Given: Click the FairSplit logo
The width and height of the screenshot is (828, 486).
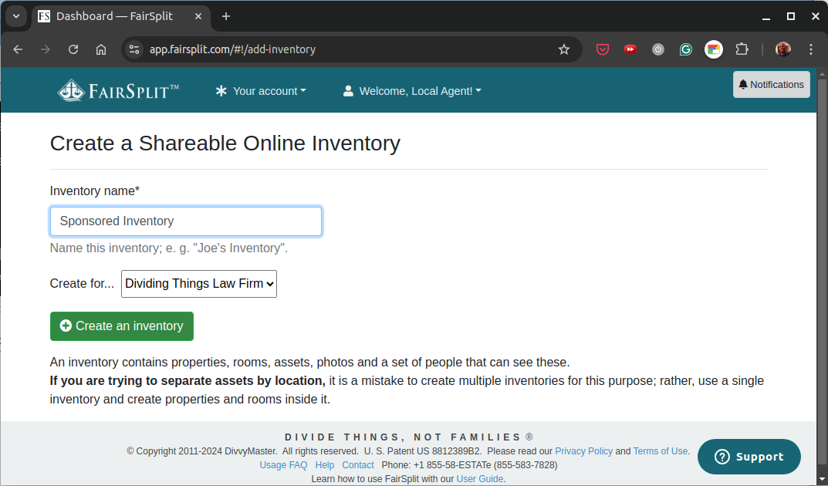Looking at the screenshot, I should (118, 91).
